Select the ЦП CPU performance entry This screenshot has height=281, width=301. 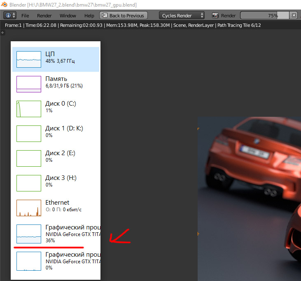[56, 59]
